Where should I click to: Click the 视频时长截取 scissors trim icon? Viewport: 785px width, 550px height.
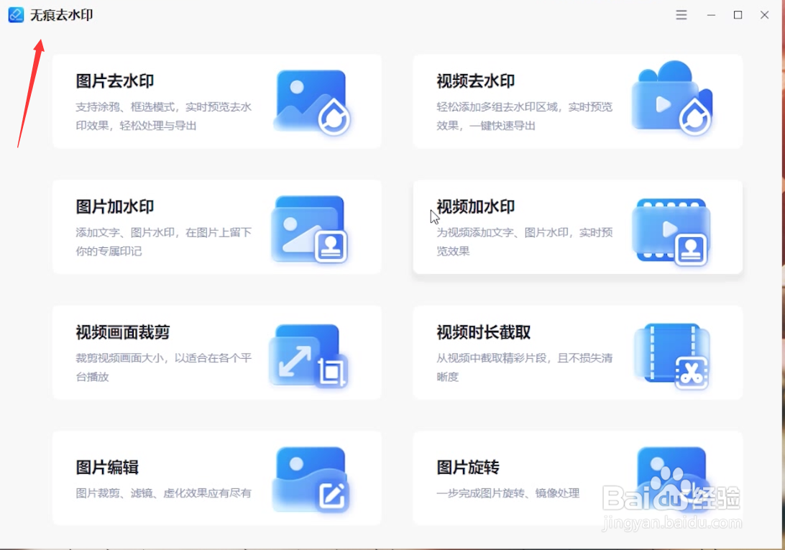(x=672, y=352)
